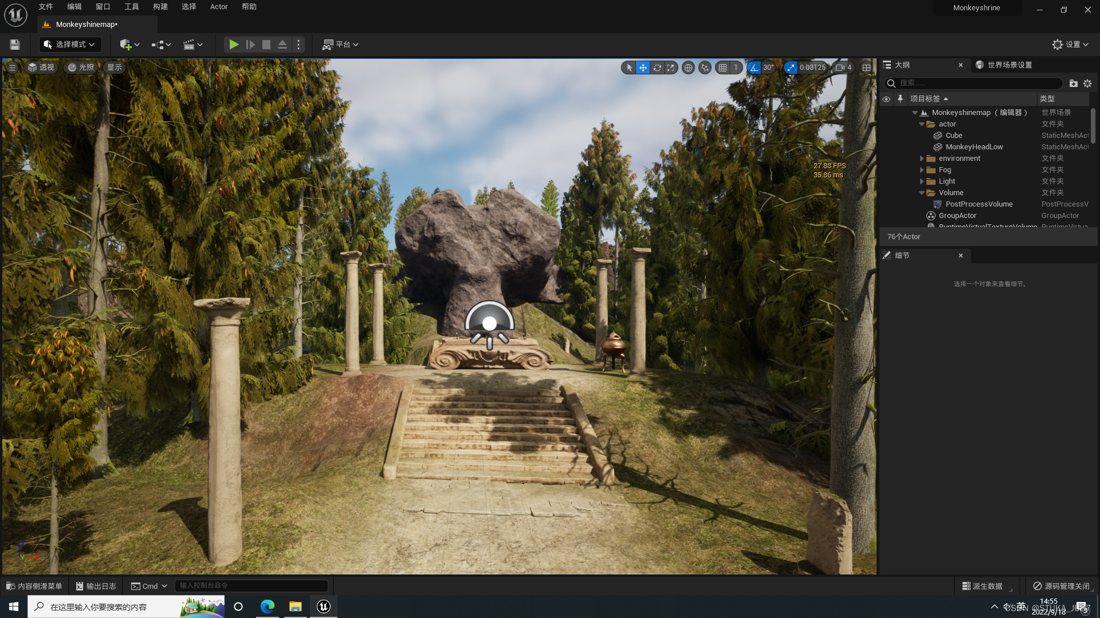Open the 构建 menu
This screenshot has height=618, width=1100.
pyautogui.click(x=160, y=7)
